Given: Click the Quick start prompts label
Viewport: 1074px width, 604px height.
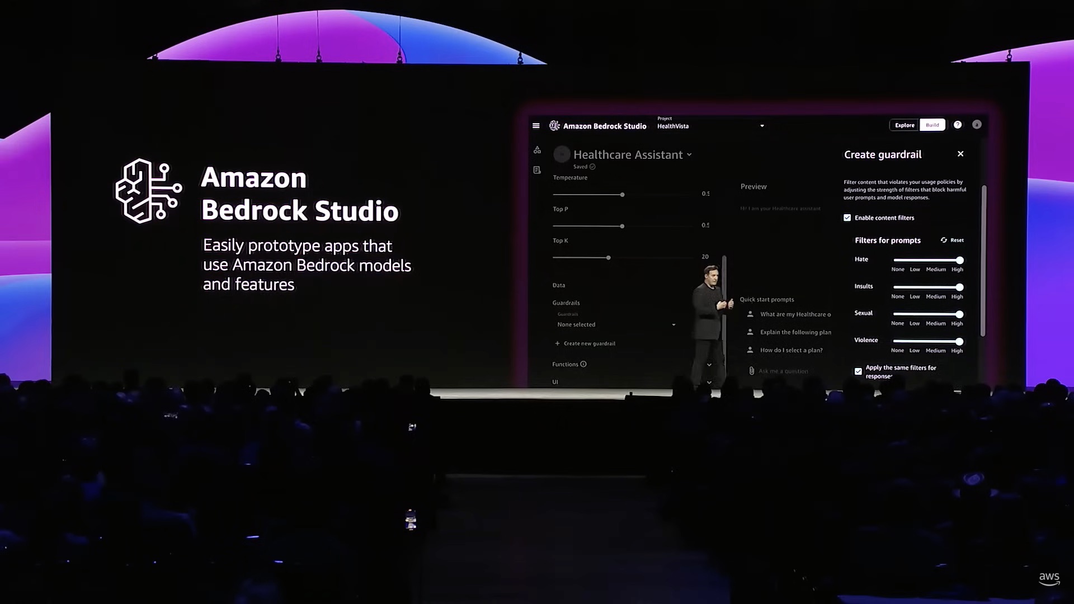Looking at the screenshot, I should pos(766,299).
